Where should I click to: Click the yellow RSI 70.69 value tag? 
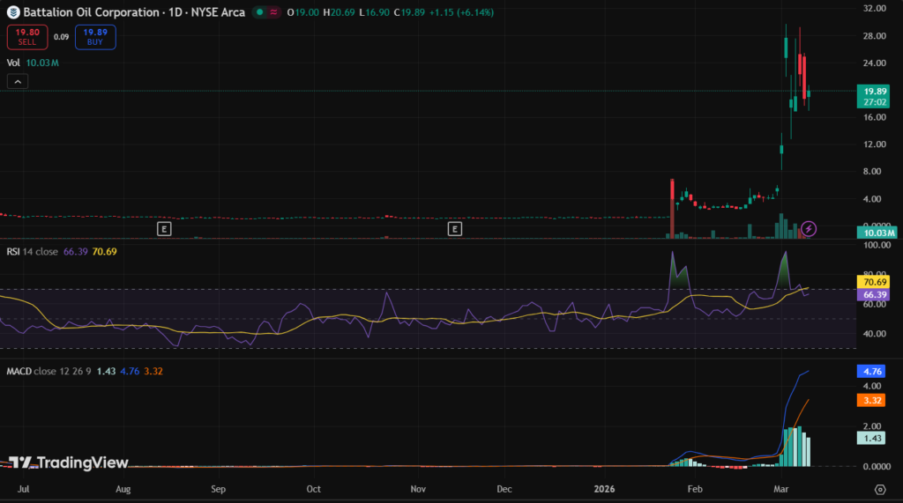tap(874, 282)
